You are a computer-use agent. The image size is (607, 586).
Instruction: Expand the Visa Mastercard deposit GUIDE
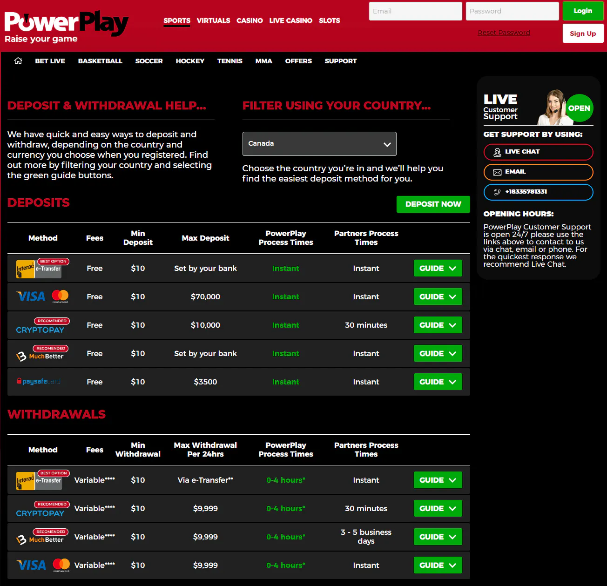click(438, 296)
